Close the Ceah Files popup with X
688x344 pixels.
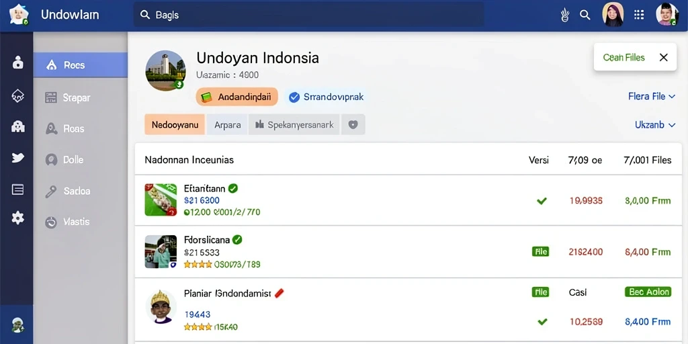coord(663,58)
